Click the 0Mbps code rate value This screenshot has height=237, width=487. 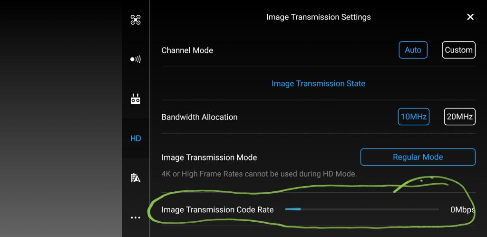462,209
